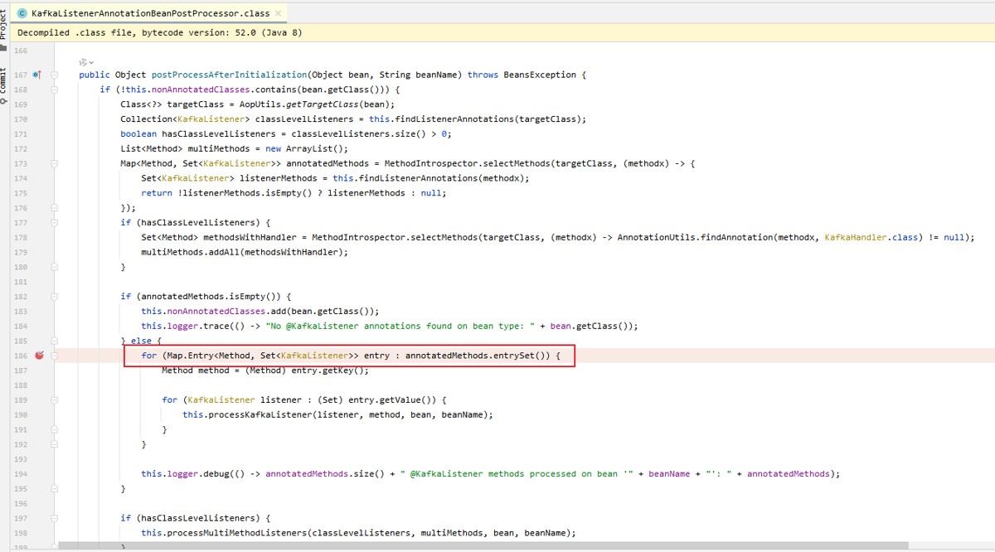Click the implements-method gutter icon on line 167
This screenshot has width=995, height=552.
[37, 75]
